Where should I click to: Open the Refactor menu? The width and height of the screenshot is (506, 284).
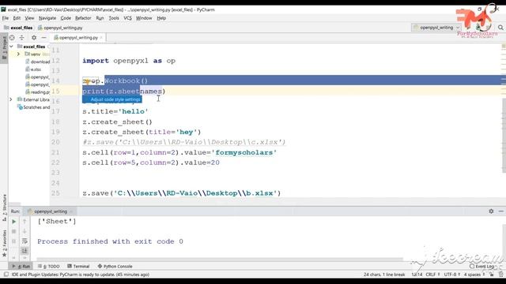click(x=83, y=18)
